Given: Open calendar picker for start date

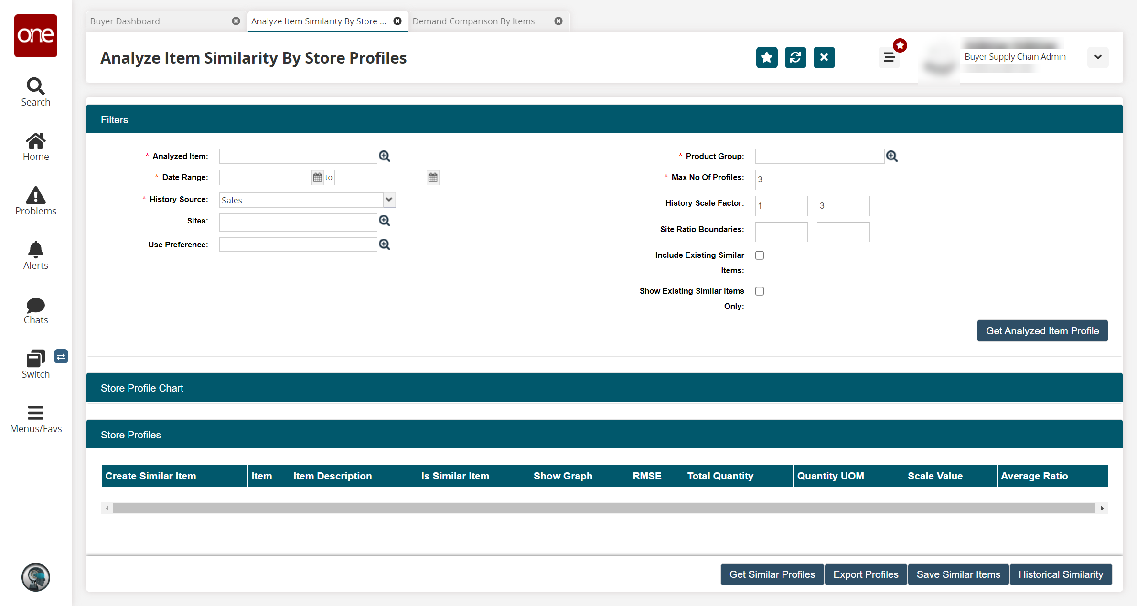Looking at the screenshot, I should pos(317,177).
